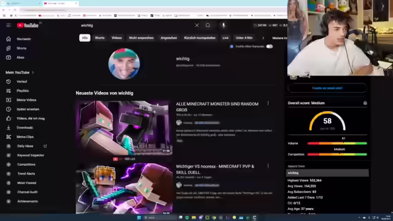Open the Windows Start menu
Screen dimensions: 393x221
tap(139, 217)
